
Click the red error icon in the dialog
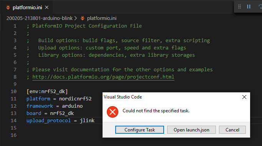coord(113,112)
